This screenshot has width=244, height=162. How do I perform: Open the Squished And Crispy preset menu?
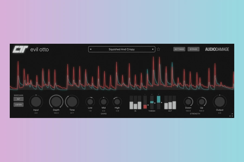(x=122, y=49)
